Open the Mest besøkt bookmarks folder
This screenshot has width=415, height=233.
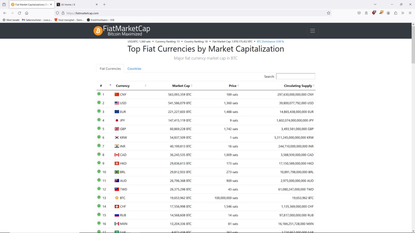(x=11, y=20)
